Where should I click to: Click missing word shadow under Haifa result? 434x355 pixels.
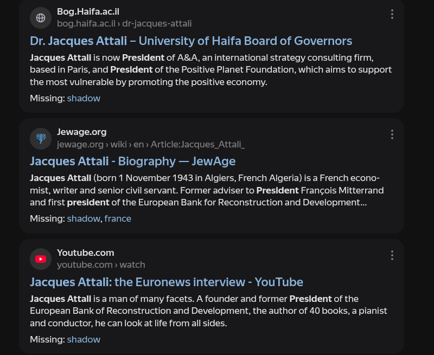tap(84, 99)
